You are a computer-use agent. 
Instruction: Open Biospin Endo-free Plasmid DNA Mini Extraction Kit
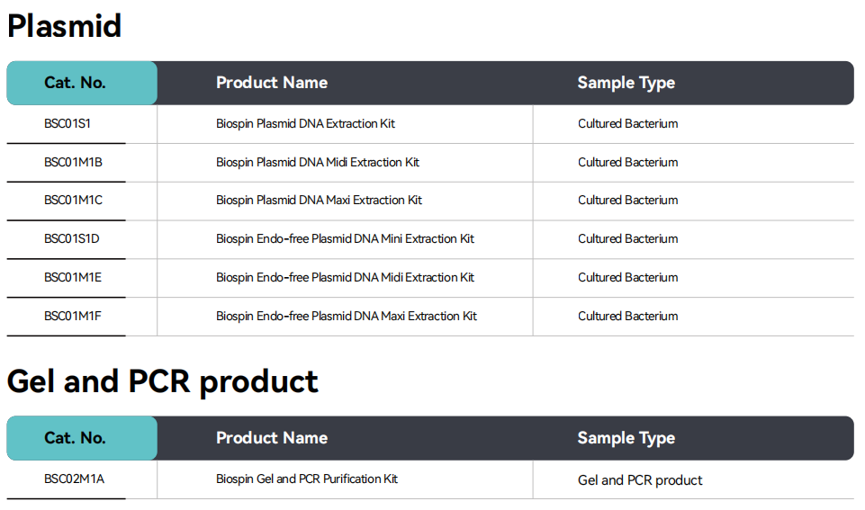click(345, 238)
